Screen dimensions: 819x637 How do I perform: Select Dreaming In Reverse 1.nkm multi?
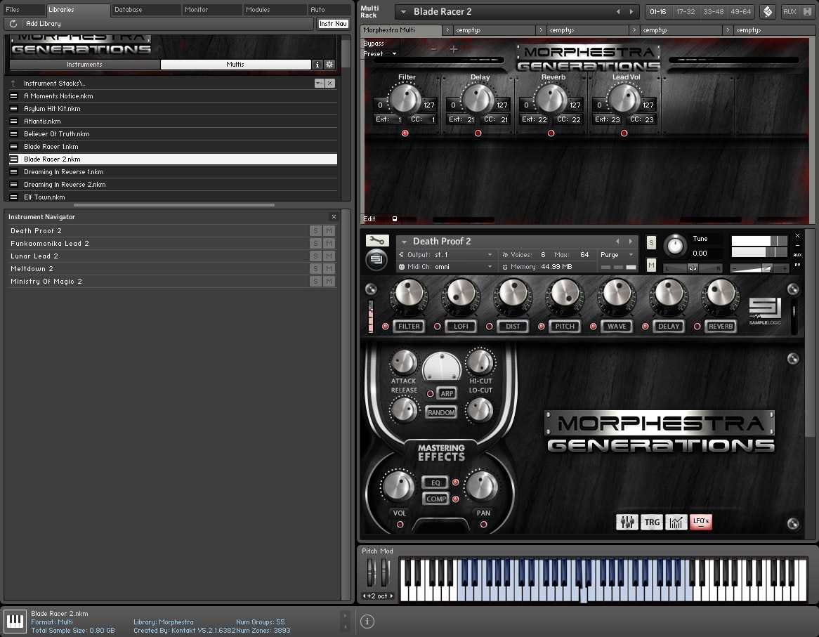click(x=173, y=172)
